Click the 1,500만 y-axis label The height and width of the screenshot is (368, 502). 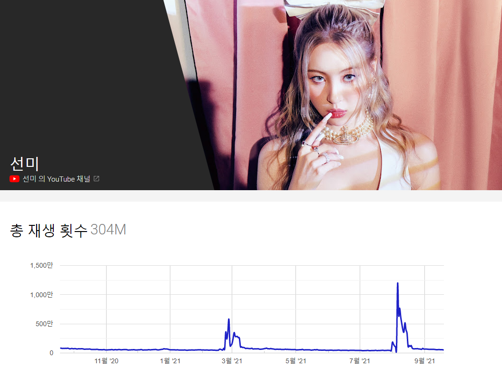42,265
